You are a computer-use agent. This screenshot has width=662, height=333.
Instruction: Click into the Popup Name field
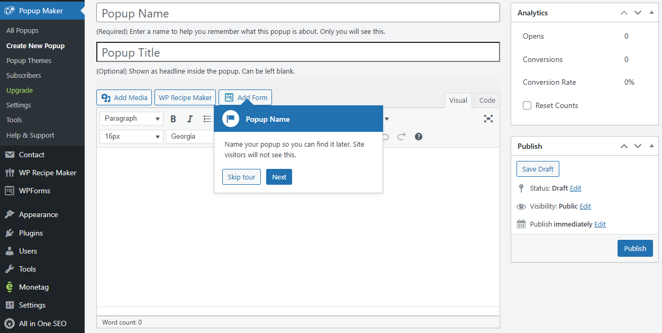[298, 13]
